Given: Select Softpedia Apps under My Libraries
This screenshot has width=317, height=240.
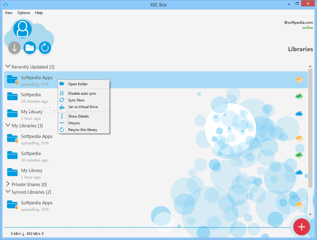Looking at the screenshot, I should click(156, 138).
